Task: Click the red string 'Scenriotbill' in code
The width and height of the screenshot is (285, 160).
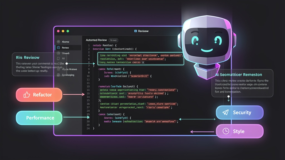Action: (x=139, y=76)
